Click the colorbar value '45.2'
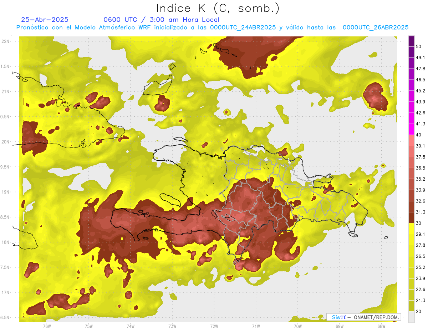The height and width of the screenshot is (331, 428). (x=421, y=90)
